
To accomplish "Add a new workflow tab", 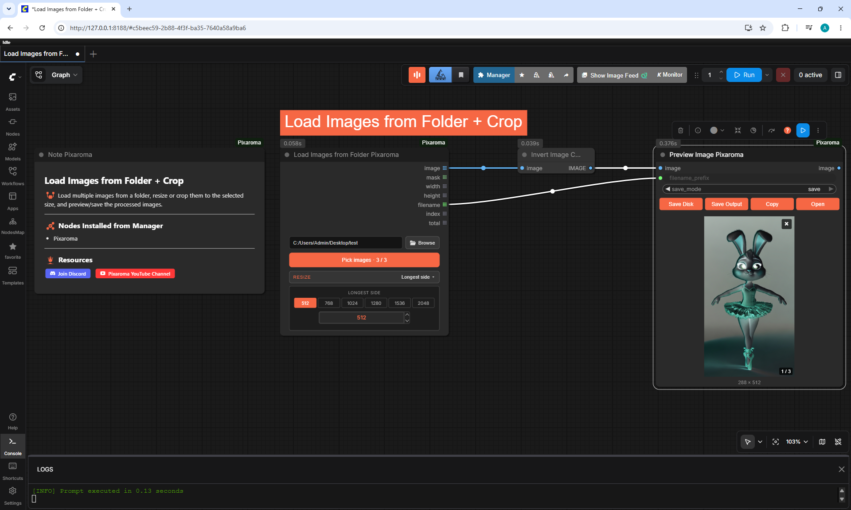I will click(93, 54).
